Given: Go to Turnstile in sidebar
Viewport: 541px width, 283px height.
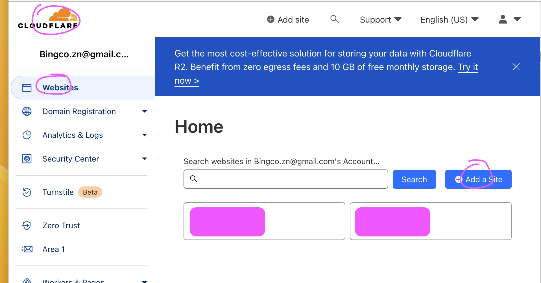Looking at the screenshot, I should pos(58,192).
